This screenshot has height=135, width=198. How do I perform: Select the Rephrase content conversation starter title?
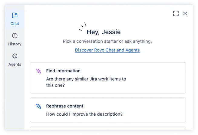click(65, 106)
